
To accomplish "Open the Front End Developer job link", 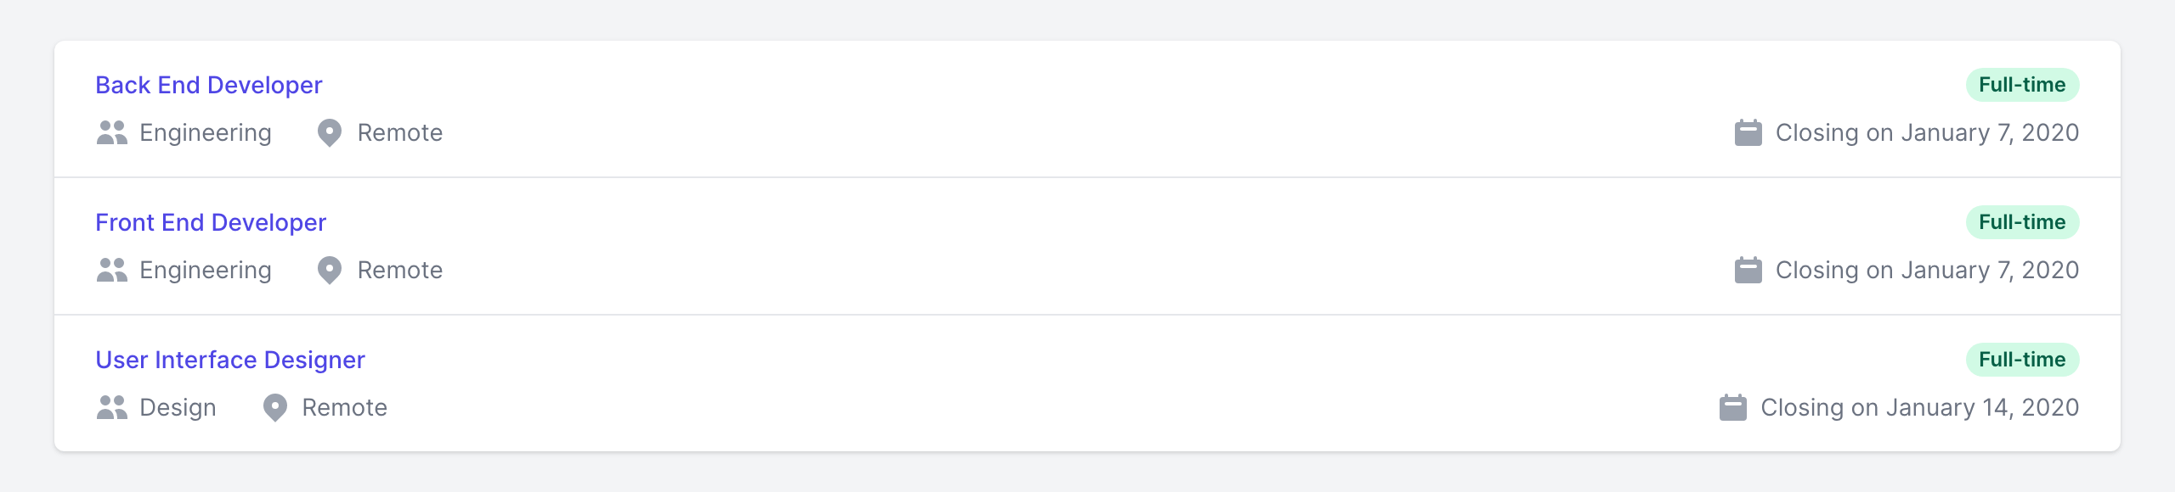I will 210,222.
